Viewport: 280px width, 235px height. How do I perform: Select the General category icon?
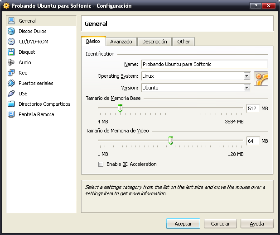11,21
